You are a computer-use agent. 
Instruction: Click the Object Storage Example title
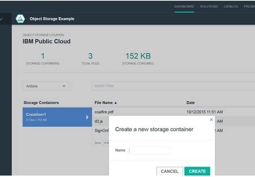click(52, 19)
